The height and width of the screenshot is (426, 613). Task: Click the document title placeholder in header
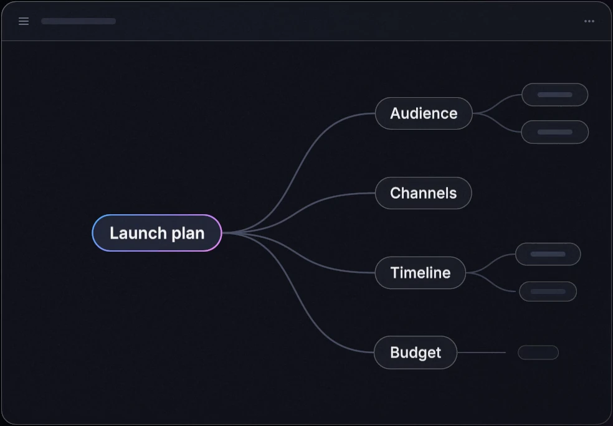point(78,21)
